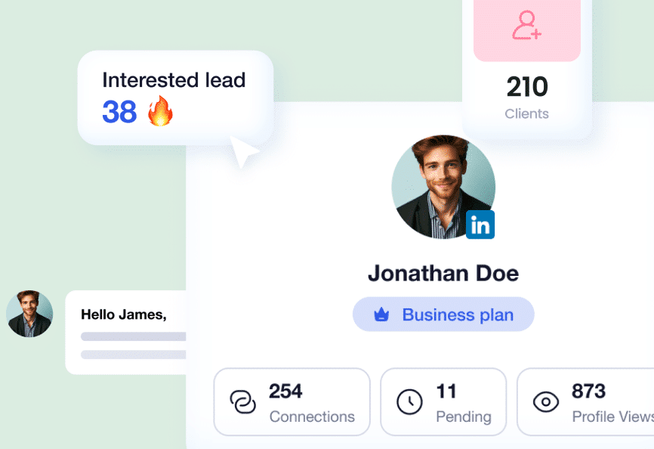The width and height of the screenshot is (654, 449).
Task: Click the Hello James message card
Action: tap(125, 333)
